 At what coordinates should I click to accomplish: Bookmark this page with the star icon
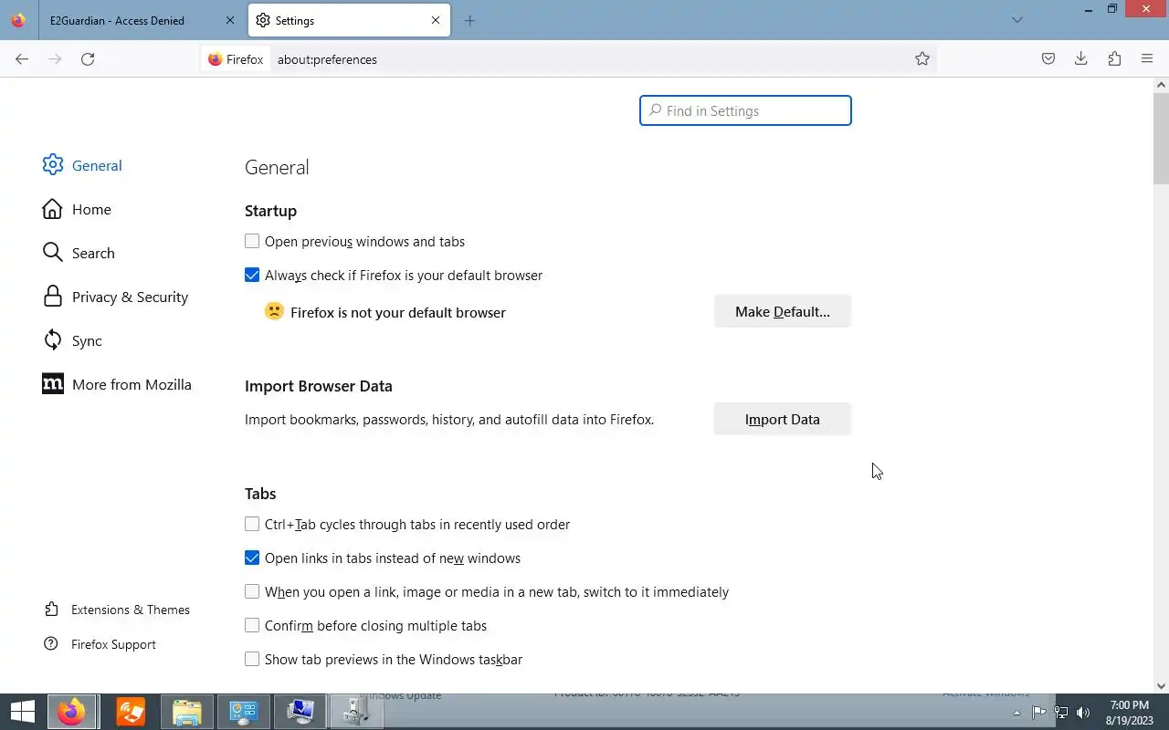point(922,59)
